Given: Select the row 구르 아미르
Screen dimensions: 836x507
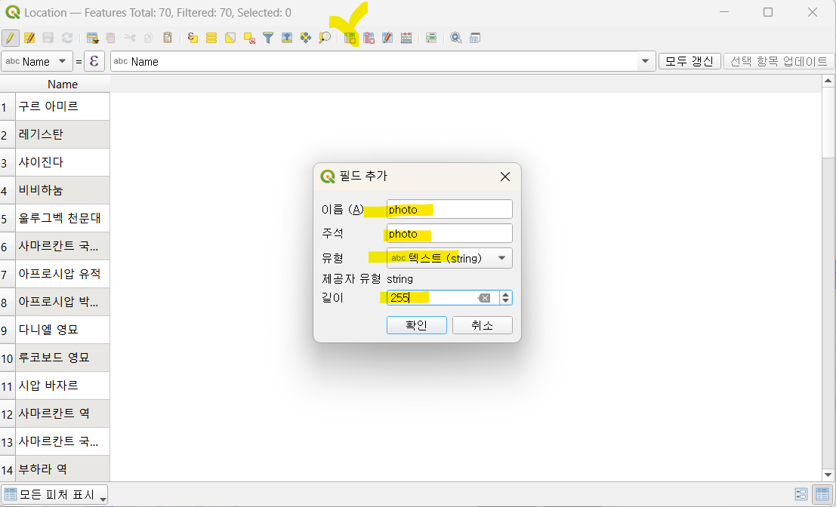Looking at the screenshot, I should pyautogui.click(x=63, y=106).
